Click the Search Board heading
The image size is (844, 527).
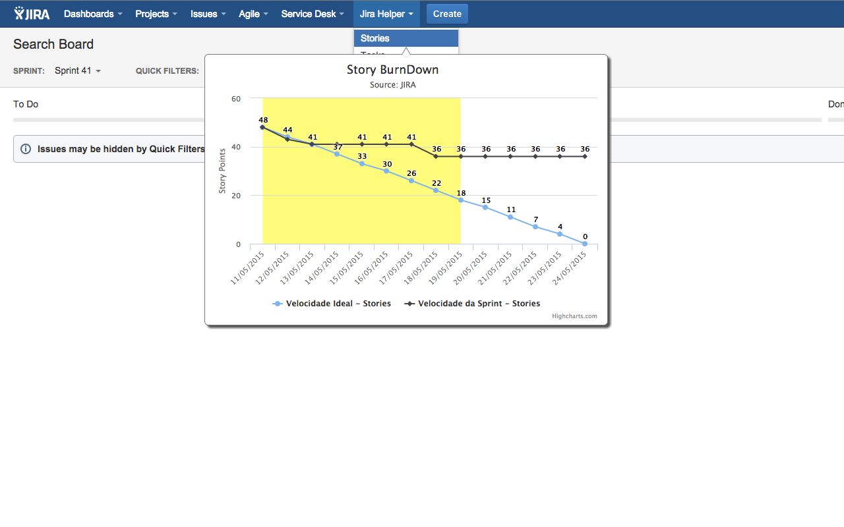point(53,44)
